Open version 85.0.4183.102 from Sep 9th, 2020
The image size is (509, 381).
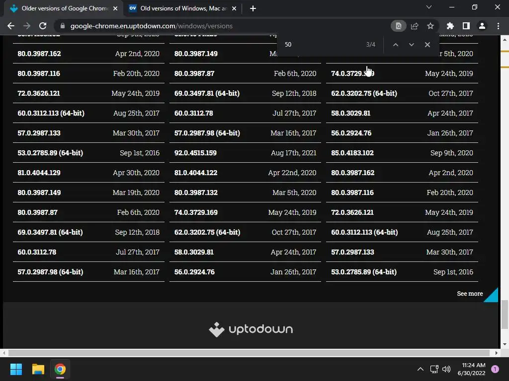point(402,153)
